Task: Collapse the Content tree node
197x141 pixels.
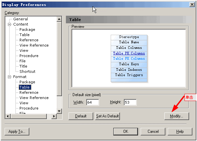Action: 10,24
